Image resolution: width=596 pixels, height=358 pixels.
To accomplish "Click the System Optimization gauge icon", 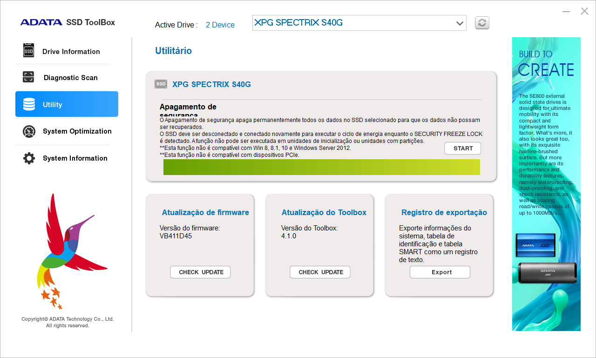I will coord(29,131).
